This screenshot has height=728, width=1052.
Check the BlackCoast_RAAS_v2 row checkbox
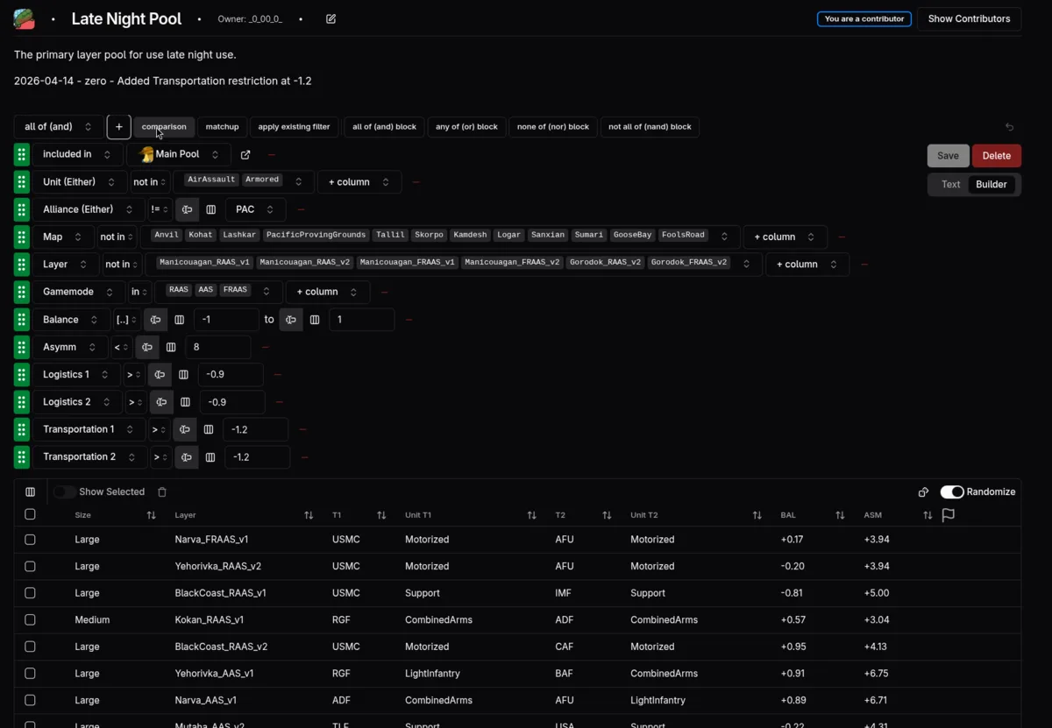pyautogui.click(x=30, y=647)
